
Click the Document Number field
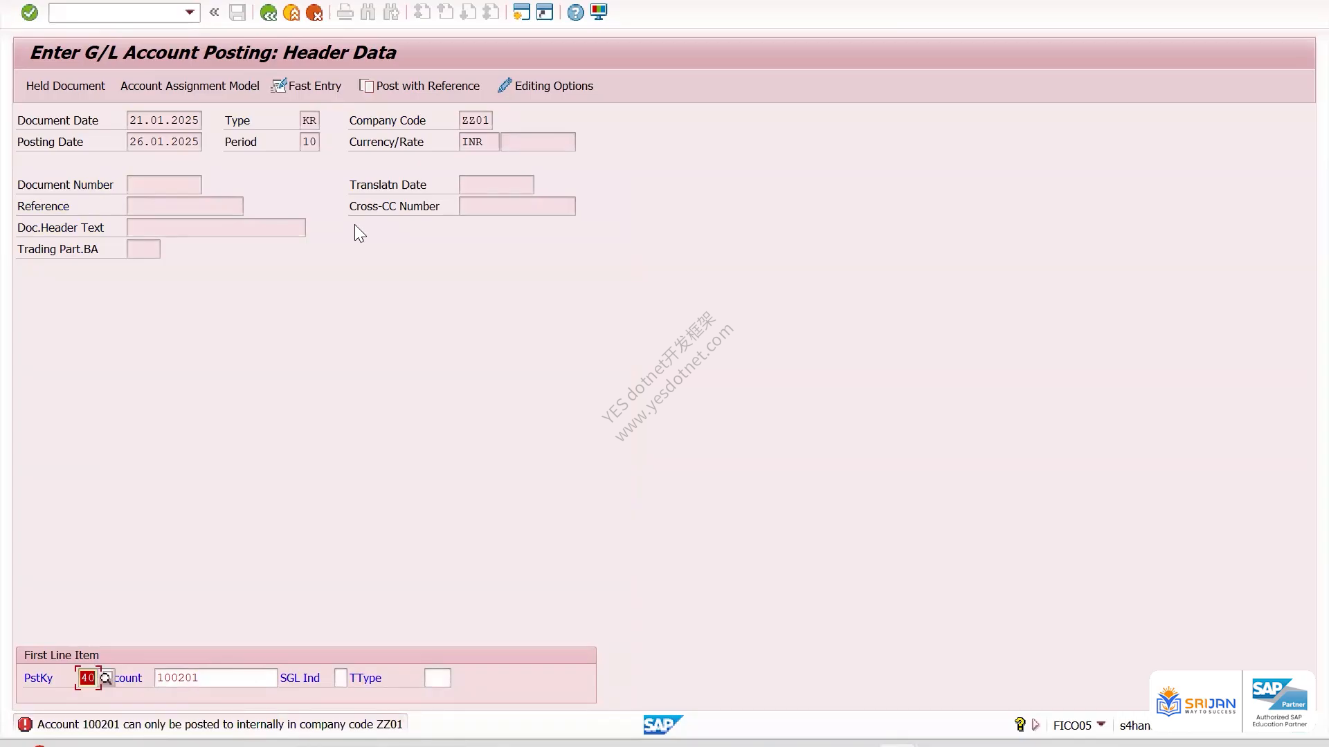click(164, 185)
